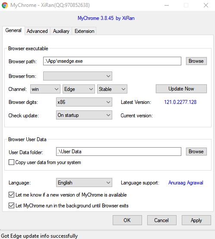Click status text Got Edge update info successfully

39,236
